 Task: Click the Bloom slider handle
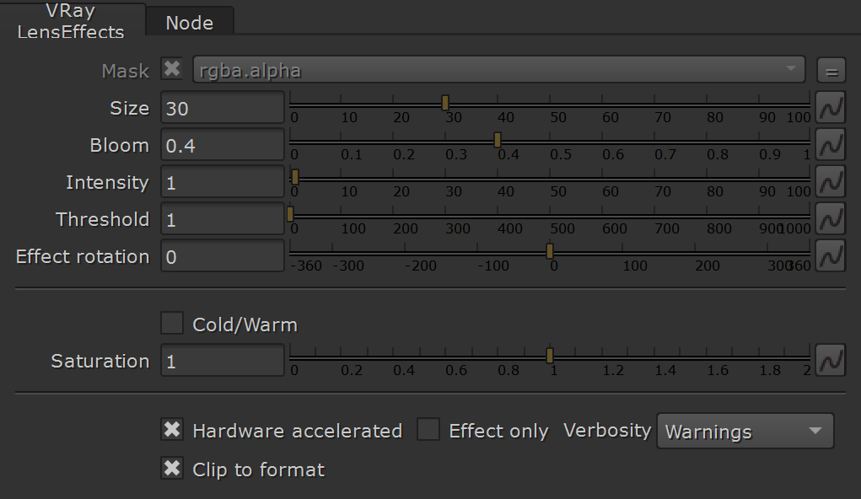click(x=498, y=140)
